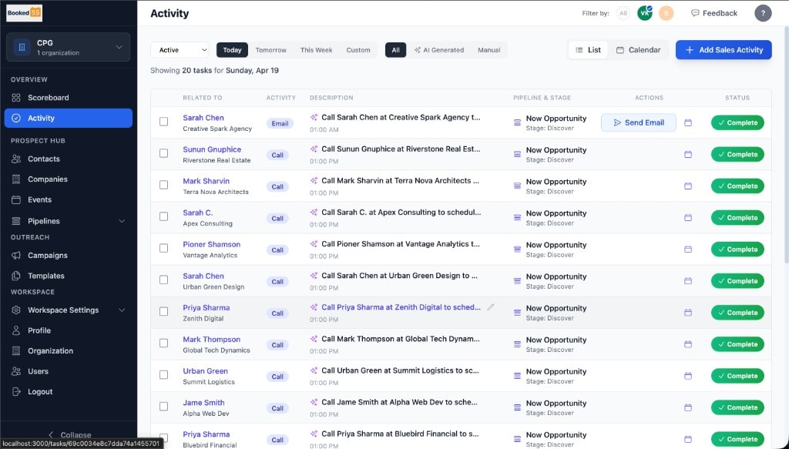
Task: Click the calendar icon in Sarah C. row
Action: coord(688,218)
